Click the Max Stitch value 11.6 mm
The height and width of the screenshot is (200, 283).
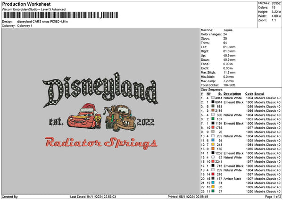(229, 72)
